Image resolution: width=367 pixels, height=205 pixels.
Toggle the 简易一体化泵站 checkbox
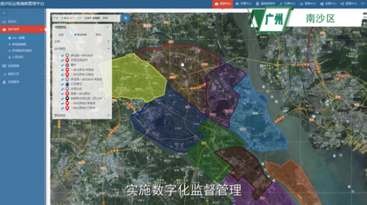pos(63,94)
